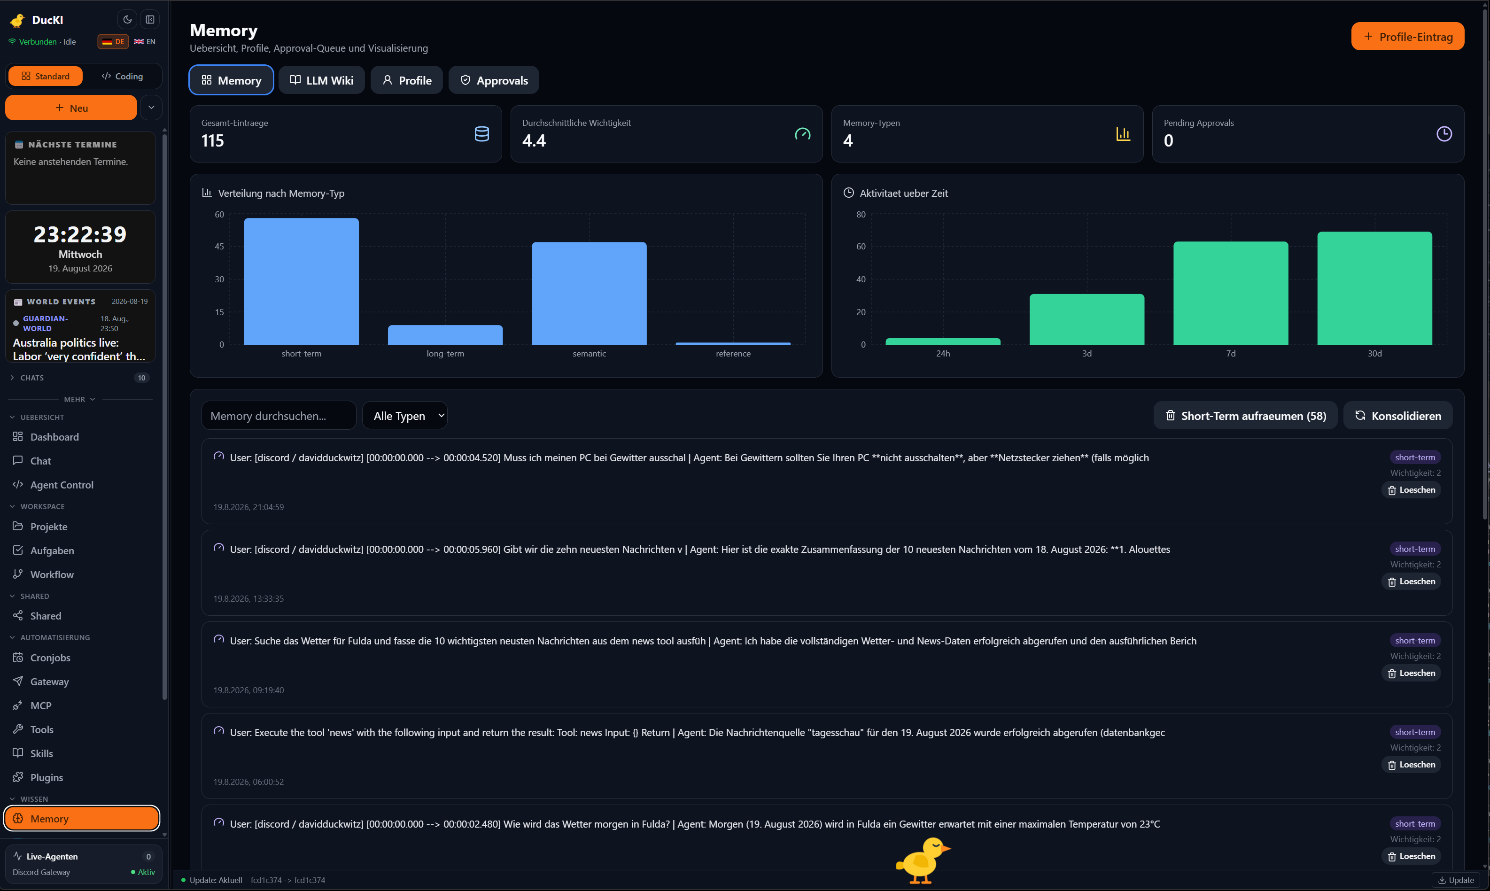1490x891 pixels.
Task: Switch language to German DE
Action: 113,41
